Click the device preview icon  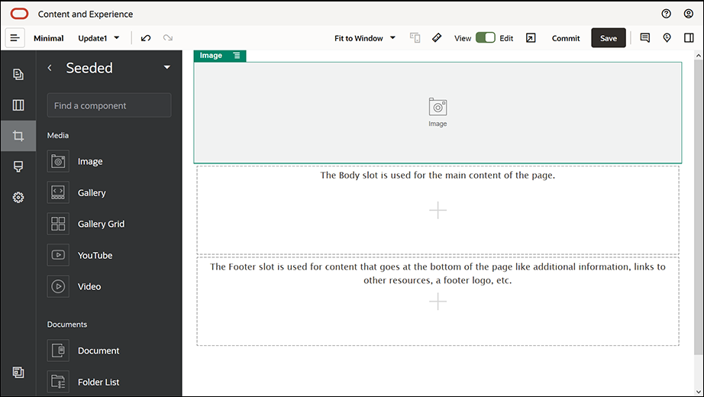415,38
